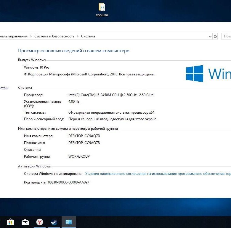
Task: Click the refresh button beside address bar
Action: pyautogui.click(x=215, y=36)
